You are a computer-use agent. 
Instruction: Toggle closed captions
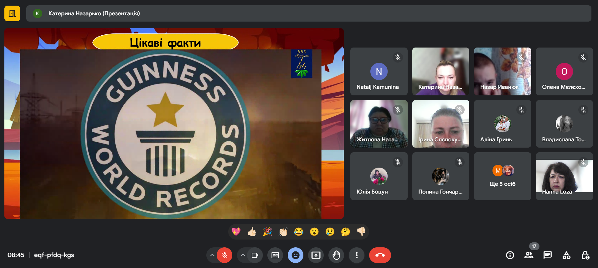(x=275, y=255)
